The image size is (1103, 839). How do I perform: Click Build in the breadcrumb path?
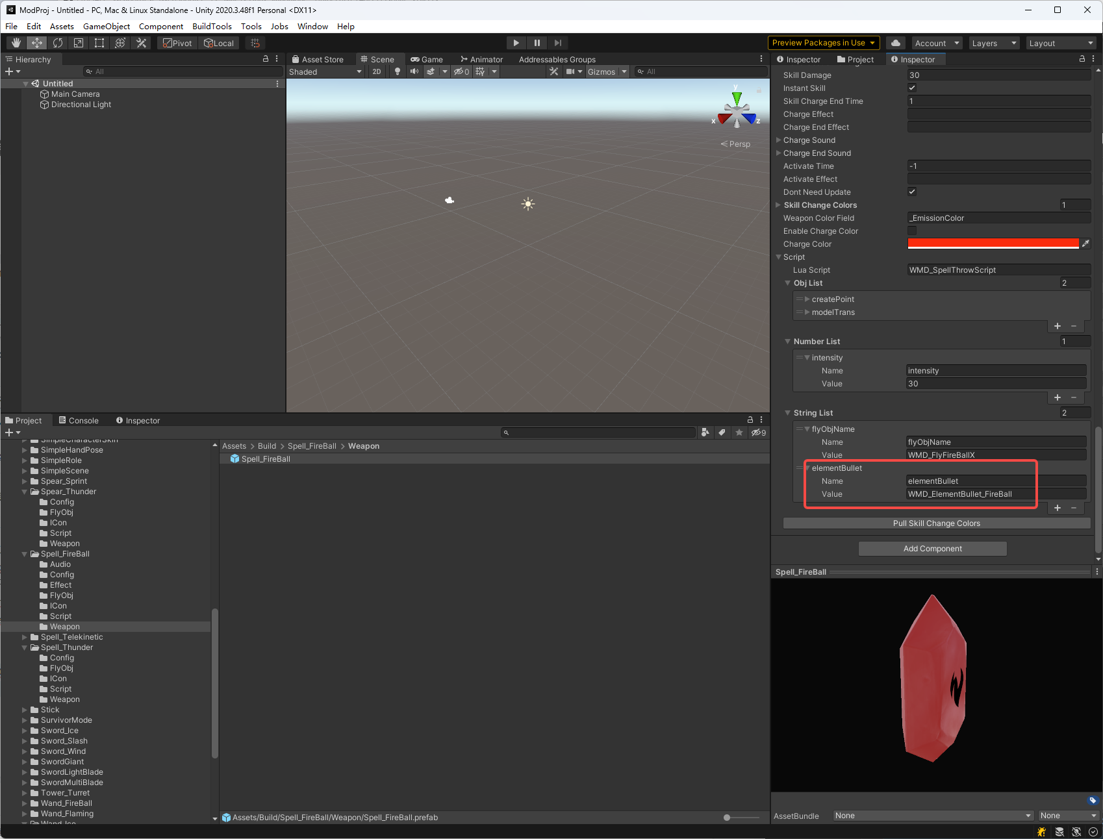coord(267,446)
